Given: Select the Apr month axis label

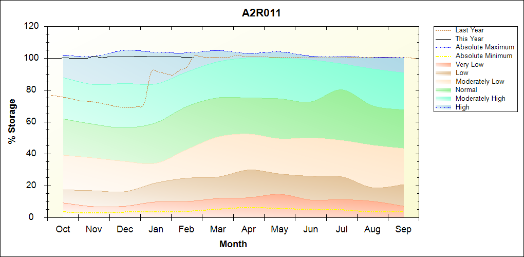Looking at the screenshot, I should (x=249, y=229).
